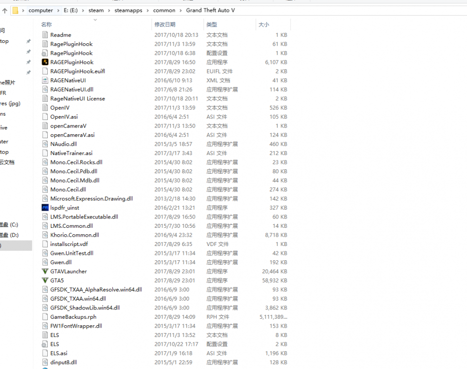Click the dinput8.dll file icon
The image size is (467, 369).
(x=45, y=362)
